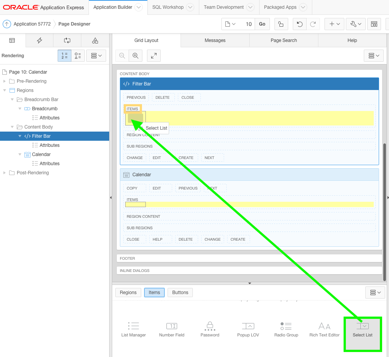Select Page 10: Calendar tree node
The height and width of the screenshot is (357, 389).
point(28,72)
